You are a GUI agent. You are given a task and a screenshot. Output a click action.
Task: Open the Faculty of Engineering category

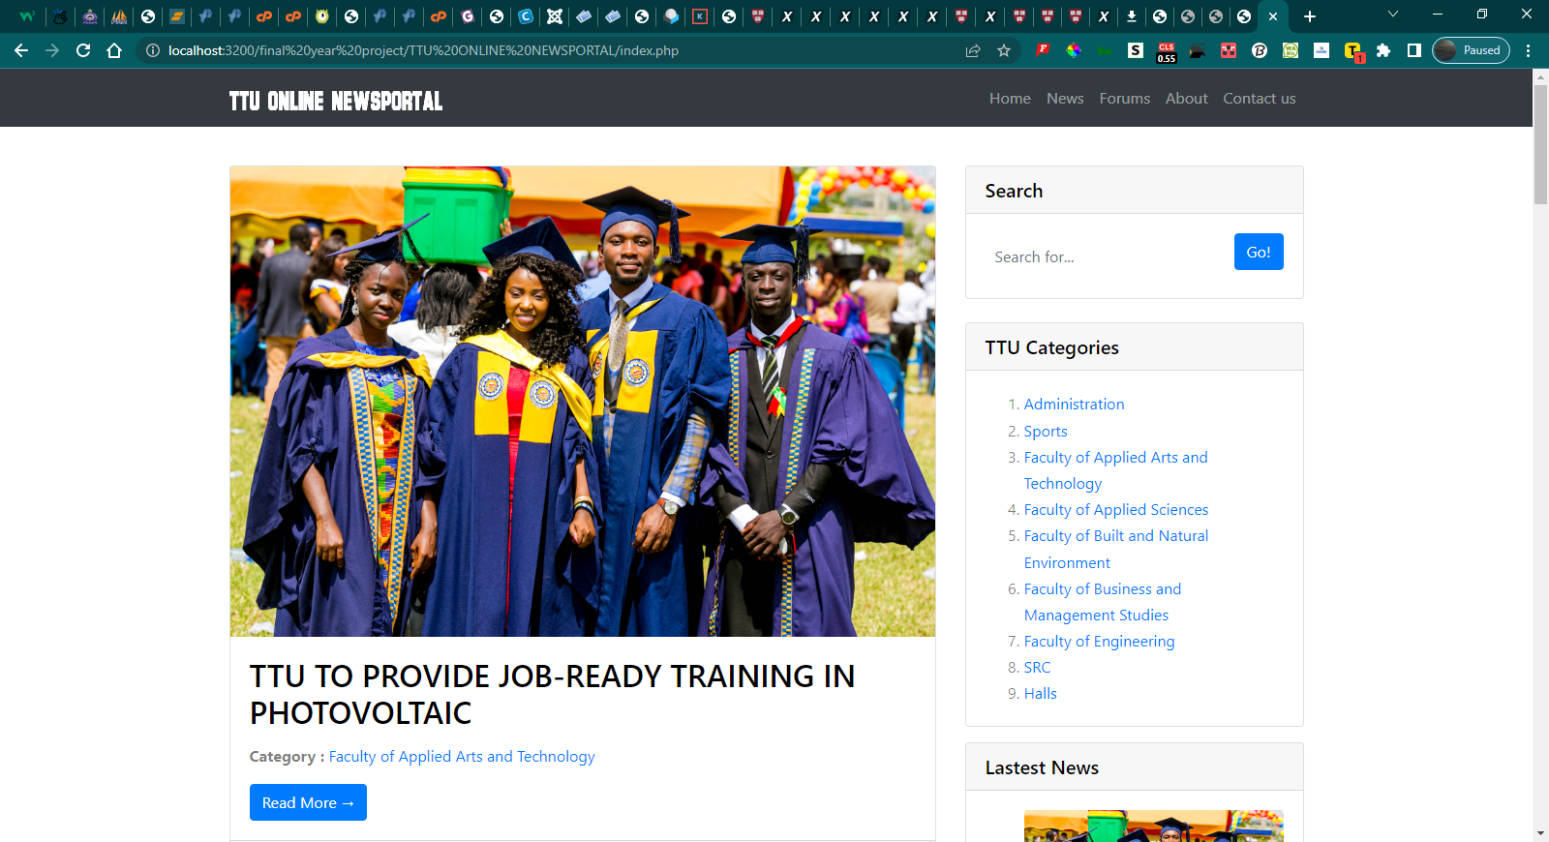click(x=1099, y=642)
